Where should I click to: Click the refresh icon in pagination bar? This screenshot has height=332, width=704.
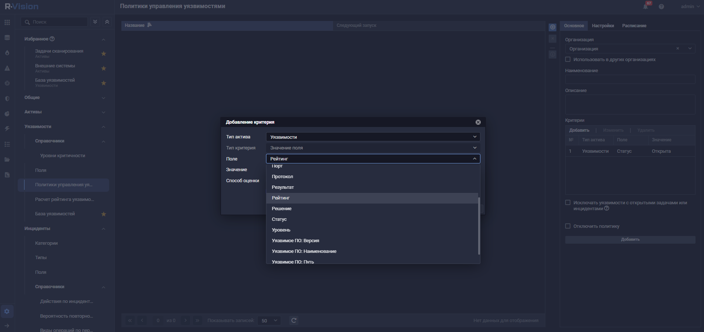[x=294, y=321]
